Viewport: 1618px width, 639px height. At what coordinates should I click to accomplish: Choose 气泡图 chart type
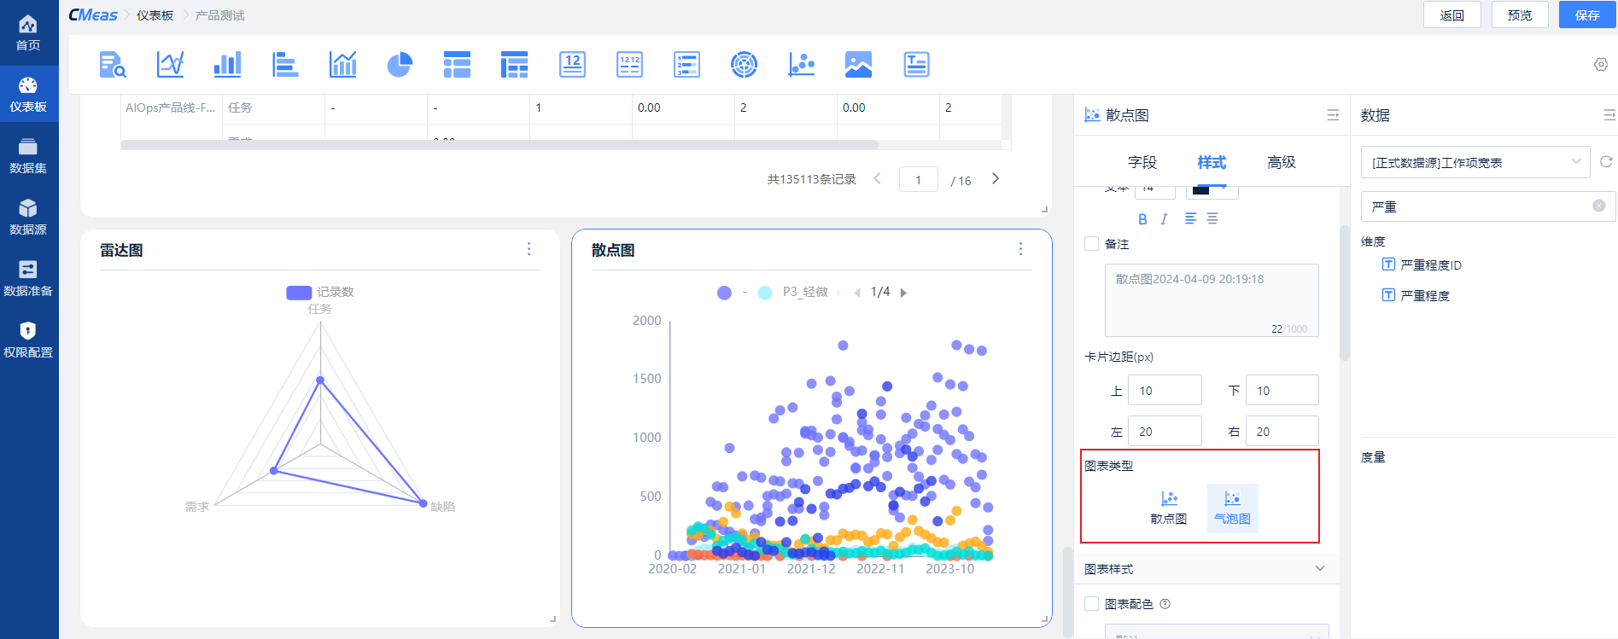pos(1232,508)
